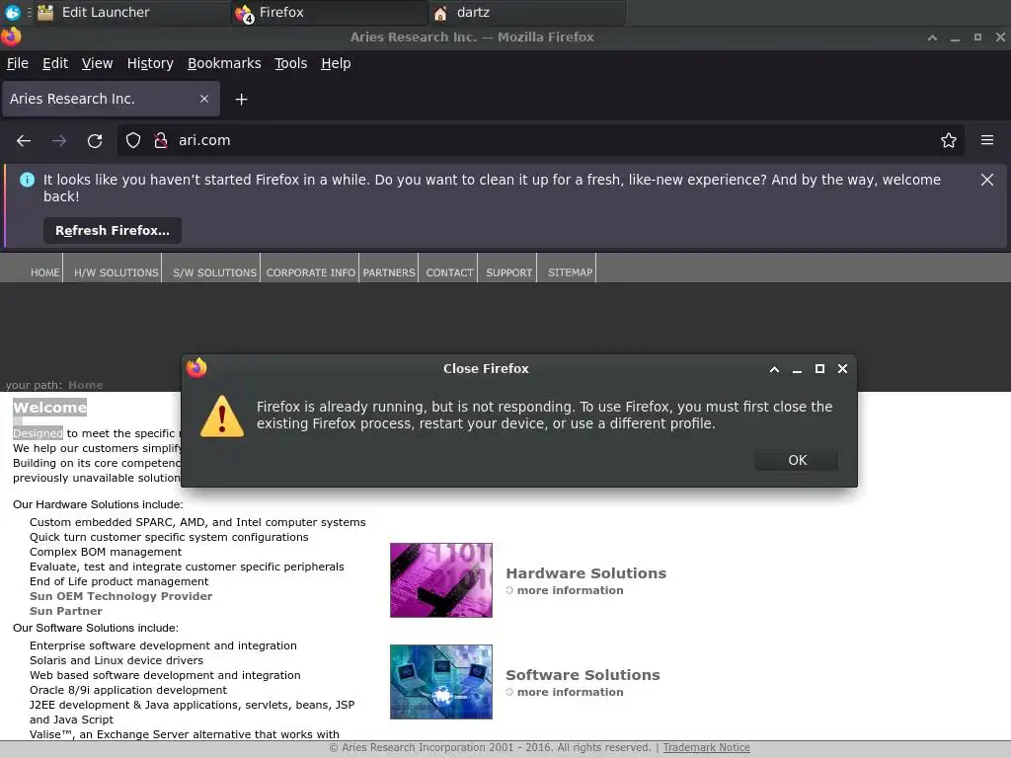Click the info icon in notification bar

tap(27, 180)
